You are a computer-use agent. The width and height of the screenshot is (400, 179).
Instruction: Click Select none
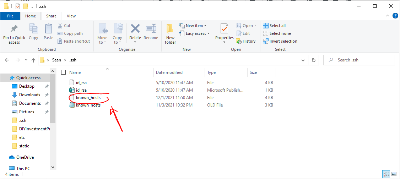point(277,33)
